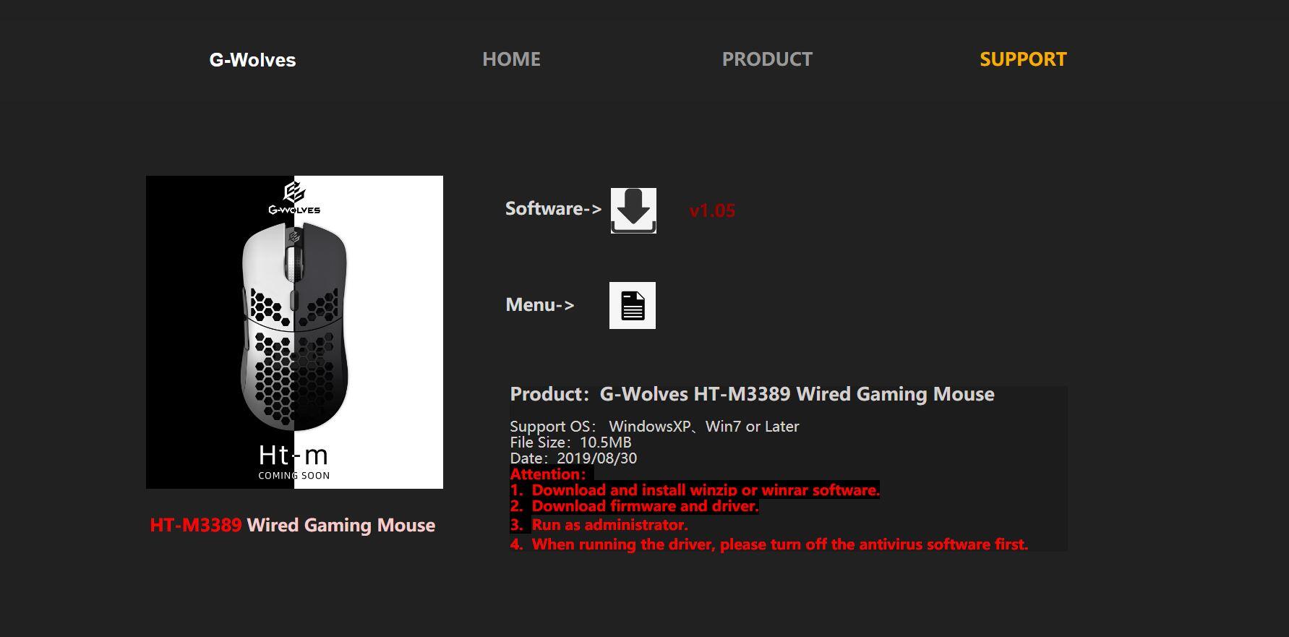Click the antivirus software warning line

point(768,544)
